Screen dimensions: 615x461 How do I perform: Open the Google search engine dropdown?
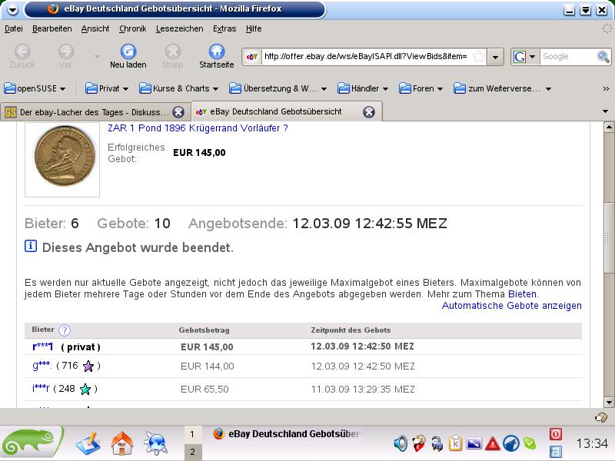[x=524, y=57]
